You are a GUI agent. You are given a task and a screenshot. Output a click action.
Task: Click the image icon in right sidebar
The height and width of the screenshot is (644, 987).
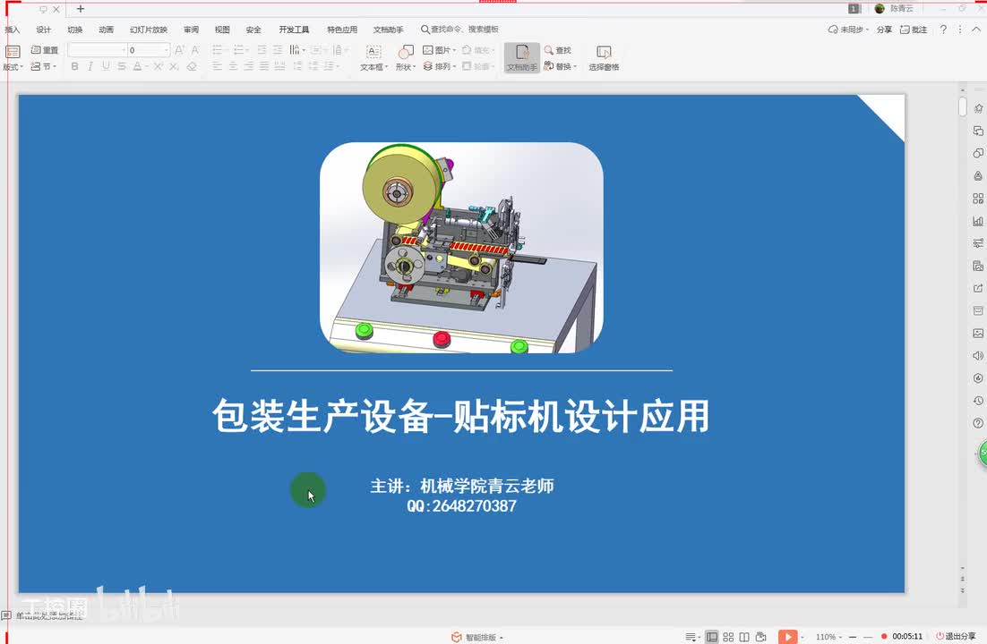977,333
